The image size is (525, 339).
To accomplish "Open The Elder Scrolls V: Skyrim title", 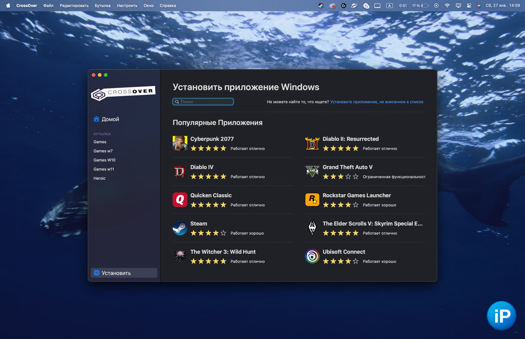I will [x=373, y=224].
